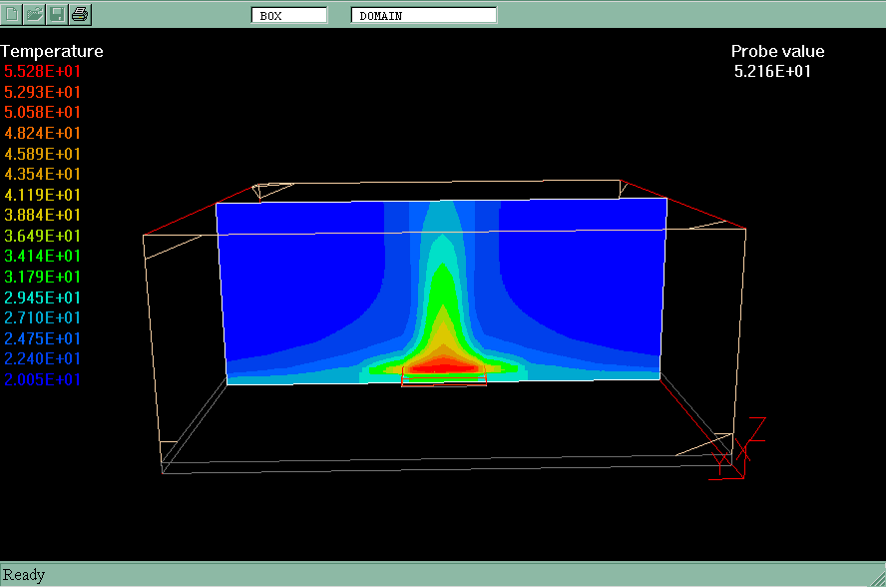The height and width of the screenshot is (587, 886).
Task: Probe the red hot spot in the contour
Action: pos(444,367)
